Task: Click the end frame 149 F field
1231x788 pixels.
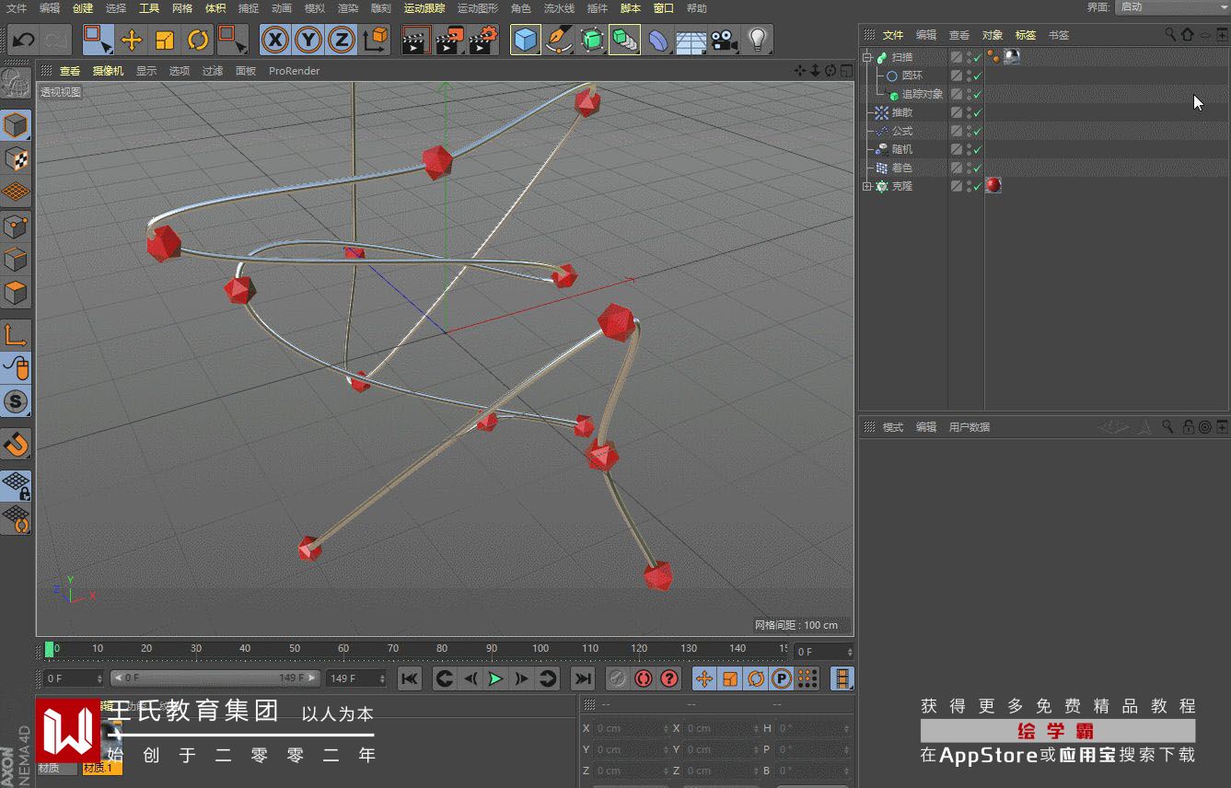Action: (x=357, y=678)
